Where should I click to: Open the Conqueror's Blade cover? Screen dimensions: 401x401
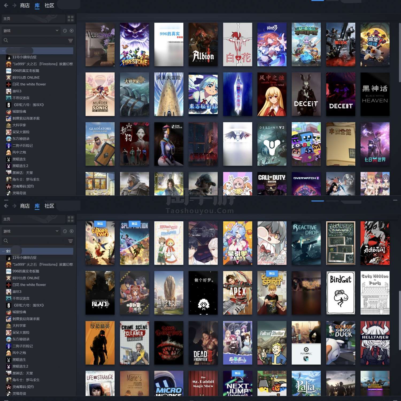point(100,293)
